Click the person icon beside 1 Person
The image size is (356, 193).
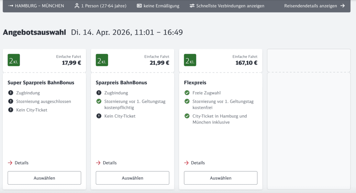pyautogui.click(x=77, y=6)
